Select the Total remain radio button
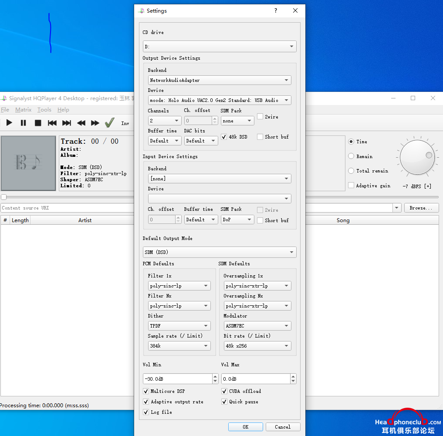Viewport: 443px width, 436px height. point(351,171)
